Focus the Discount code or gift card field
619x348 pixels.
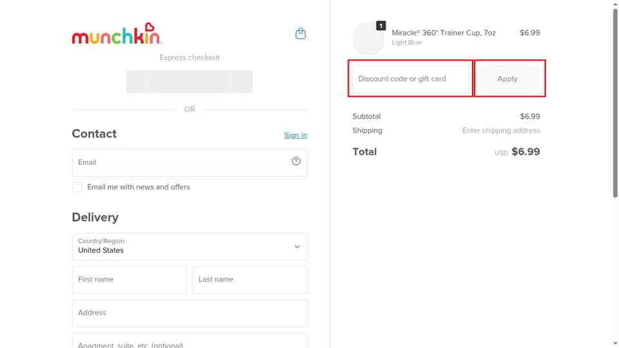(411, 79)
